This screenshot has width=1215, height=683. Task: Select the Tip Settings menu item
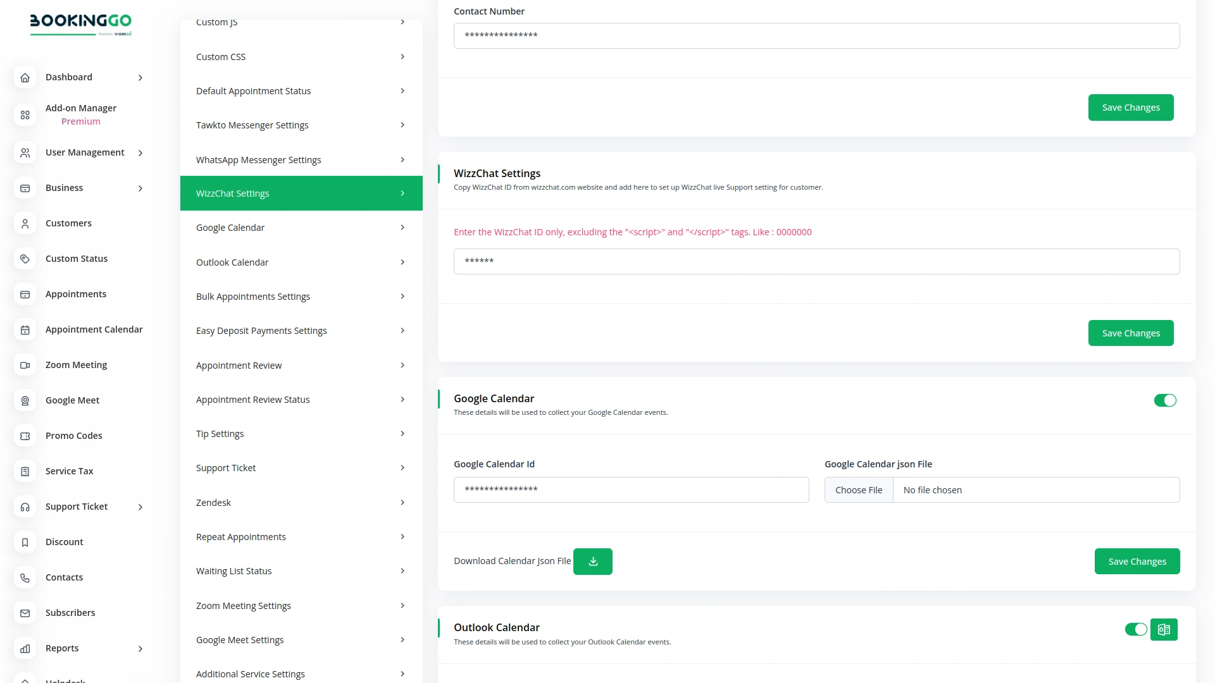(301, 434)
